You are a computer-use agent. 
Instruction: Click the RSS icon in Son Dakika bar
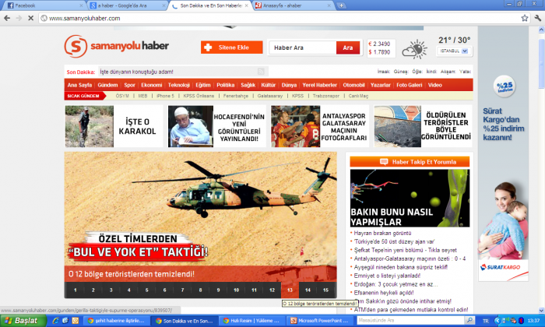261,72
